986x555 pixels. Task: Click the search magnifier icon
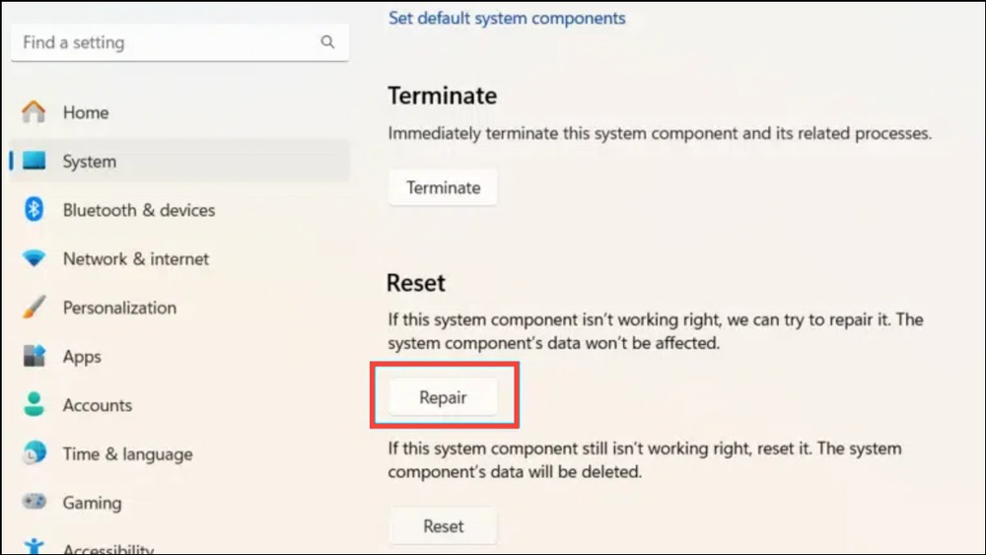[327, 42]
